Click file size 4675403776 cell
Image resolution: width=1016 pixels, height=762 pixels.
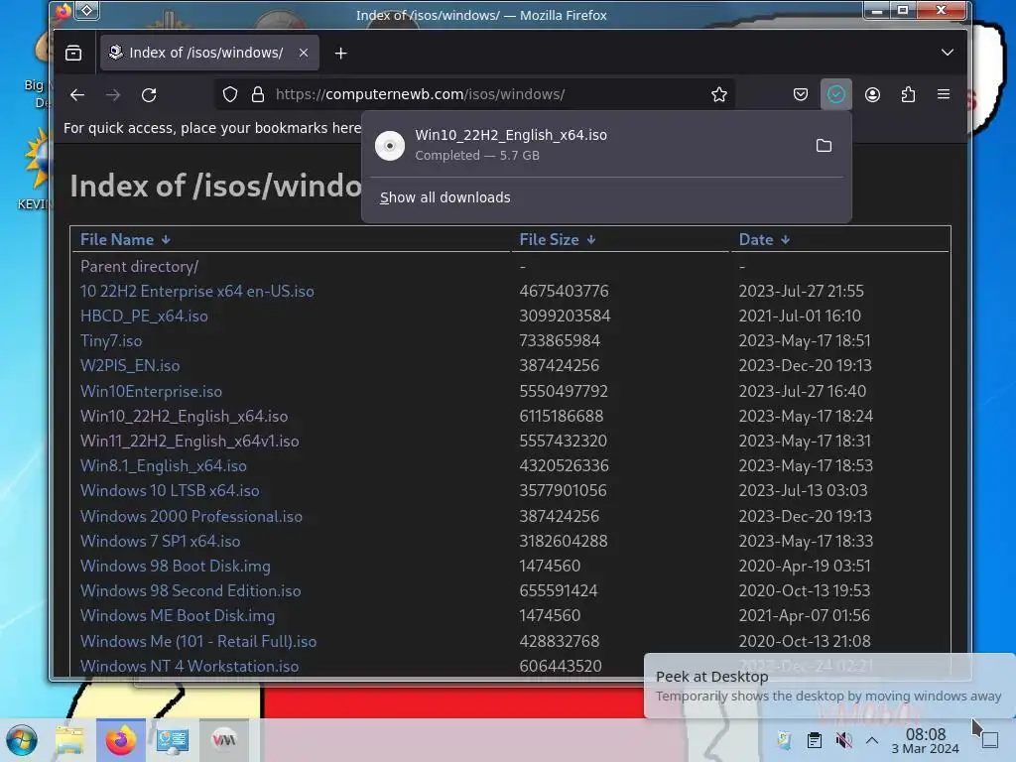[564, 291]
